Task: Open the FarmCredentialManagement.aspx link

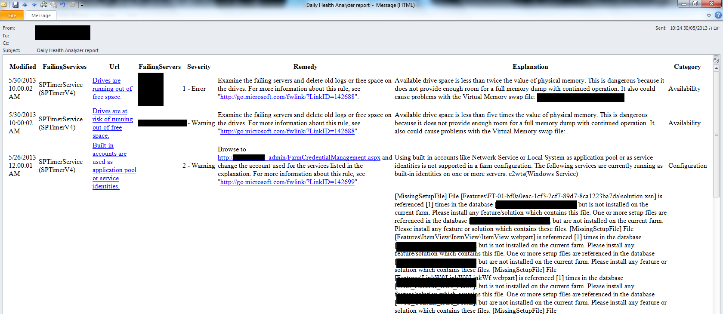Action: 324,157
